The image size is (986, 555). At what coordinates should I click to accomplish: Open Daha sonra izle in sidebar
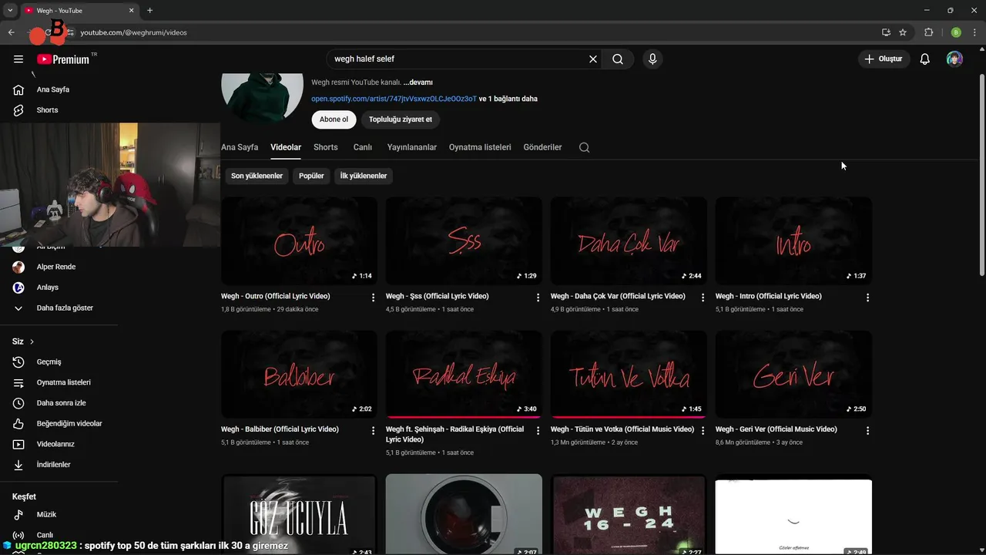coord(59,403)
